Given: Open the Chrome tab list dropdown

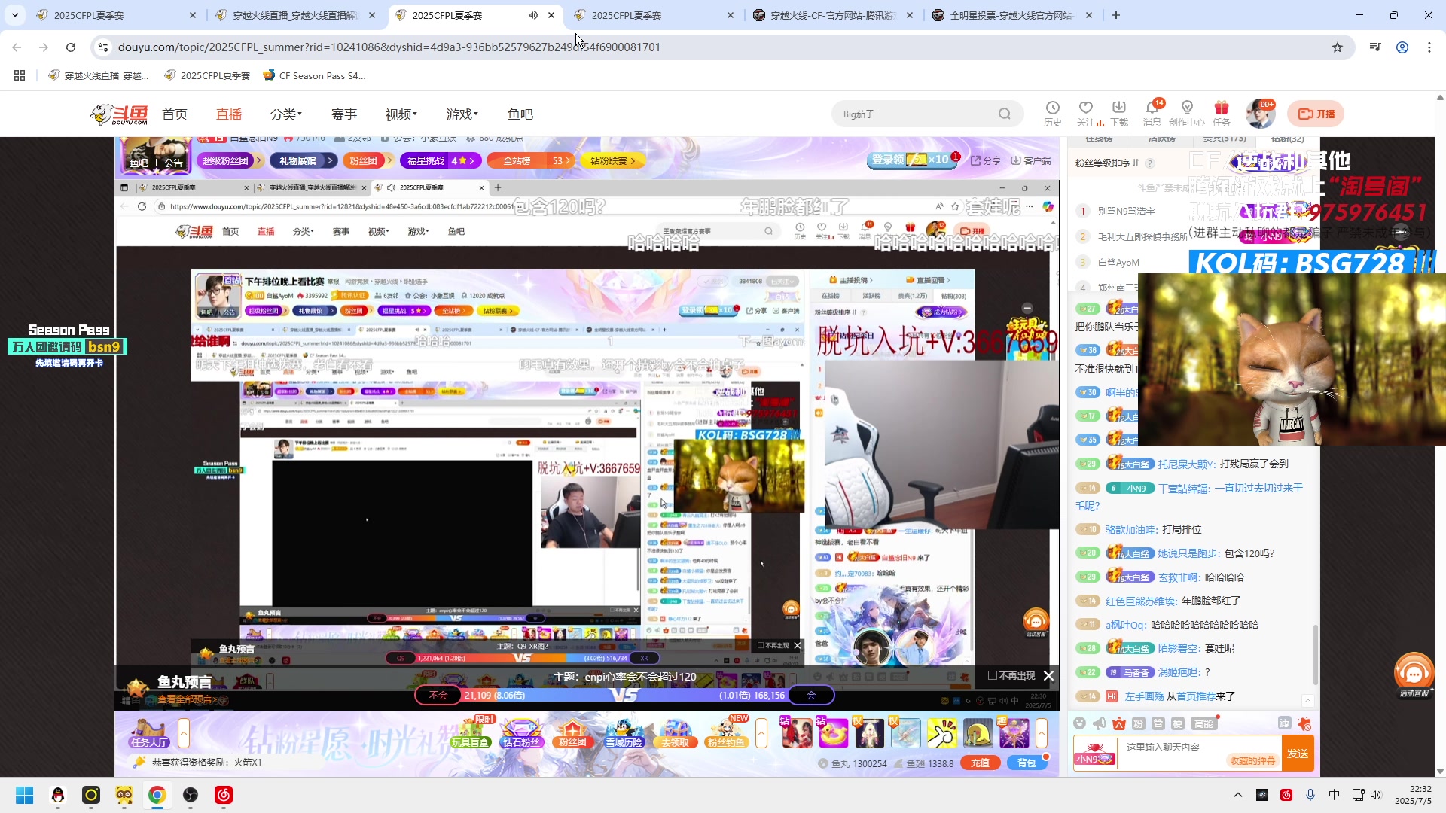Looking at the screenshot, I should 15,15.
